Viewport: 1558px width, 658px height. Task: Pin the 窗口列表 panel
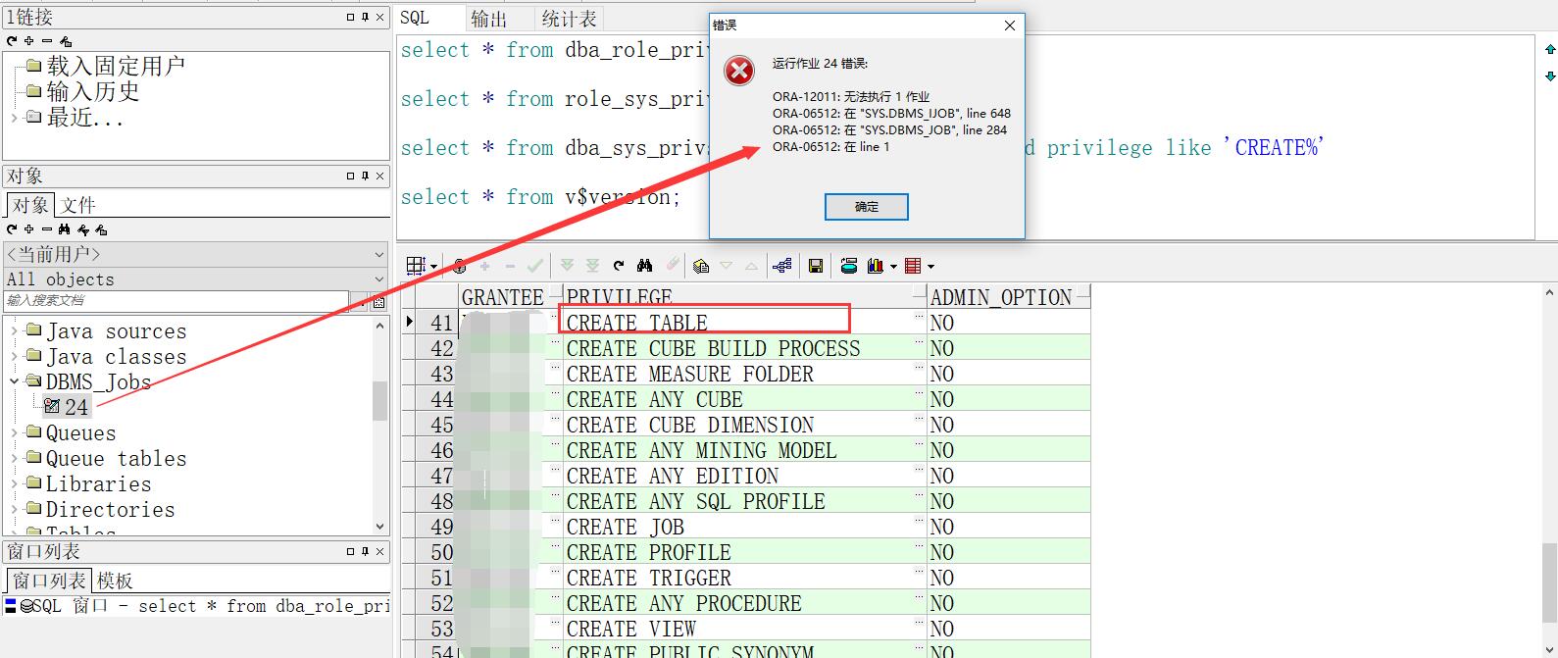[365, 551]
